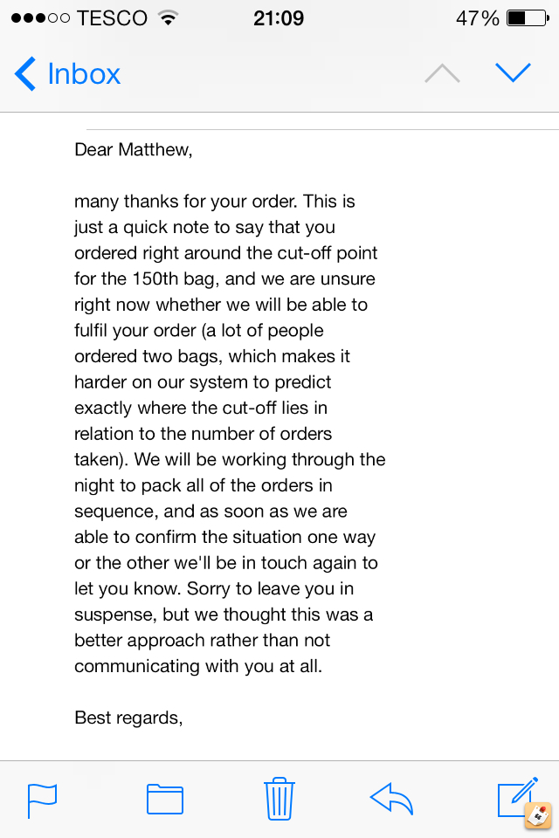Return to the Inbox label
The height and width of the screenshot is (838, 559).
(x=84, y=73)
